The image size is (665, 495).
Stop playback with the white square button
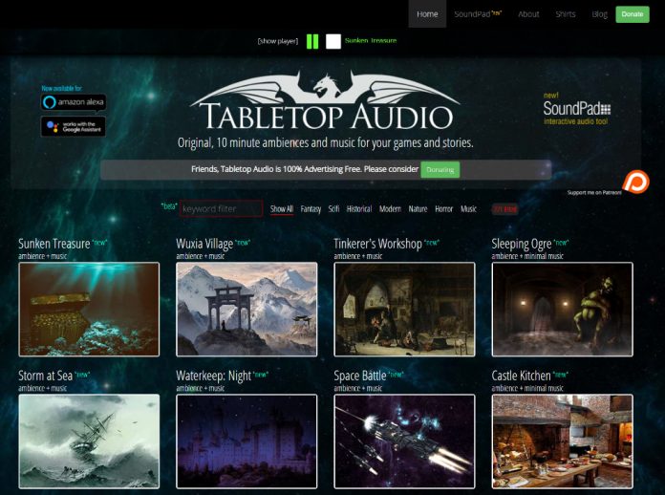pos(333,41)
